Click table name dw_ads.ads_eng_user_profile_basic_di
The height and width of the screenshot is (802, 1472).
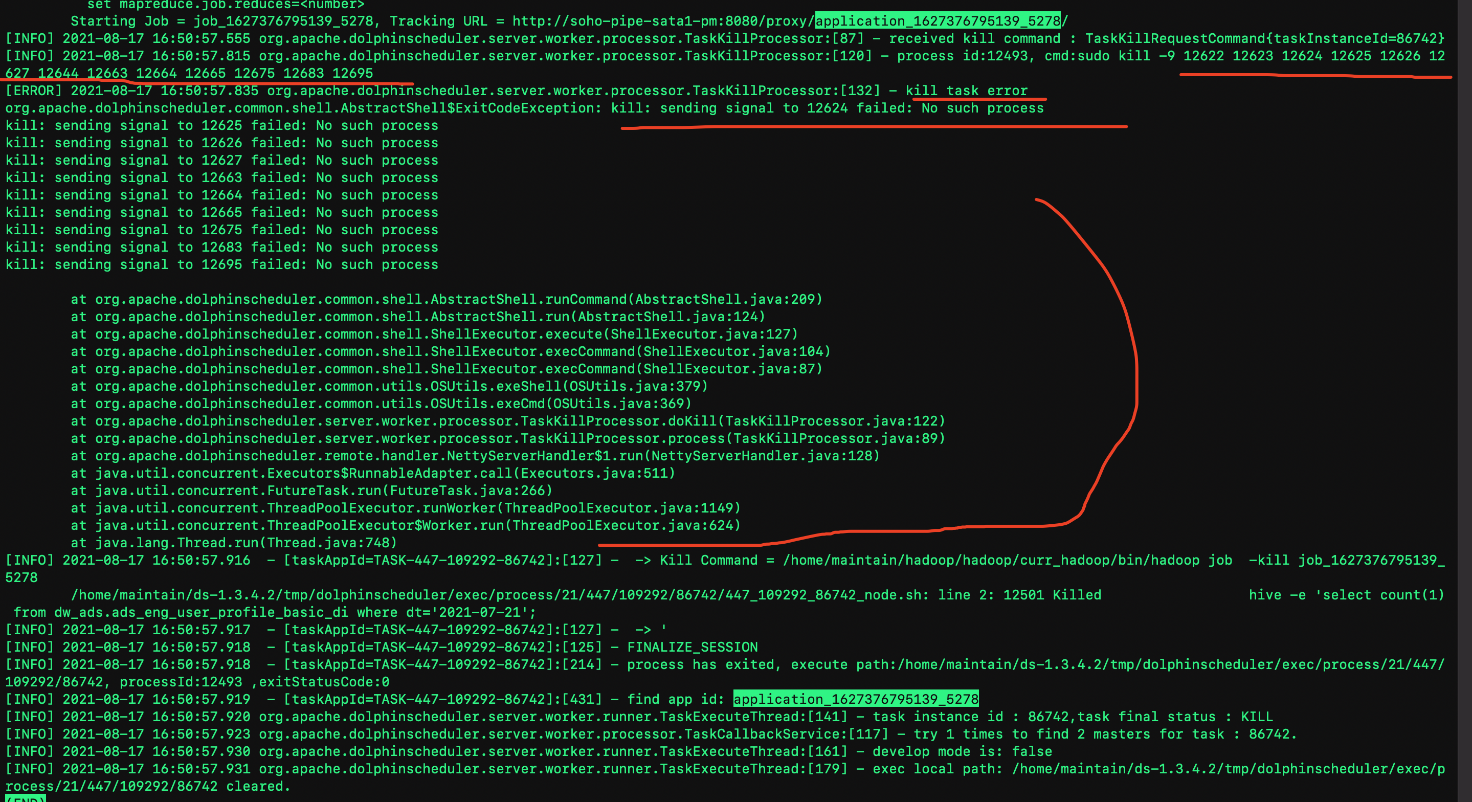[201, 612]
